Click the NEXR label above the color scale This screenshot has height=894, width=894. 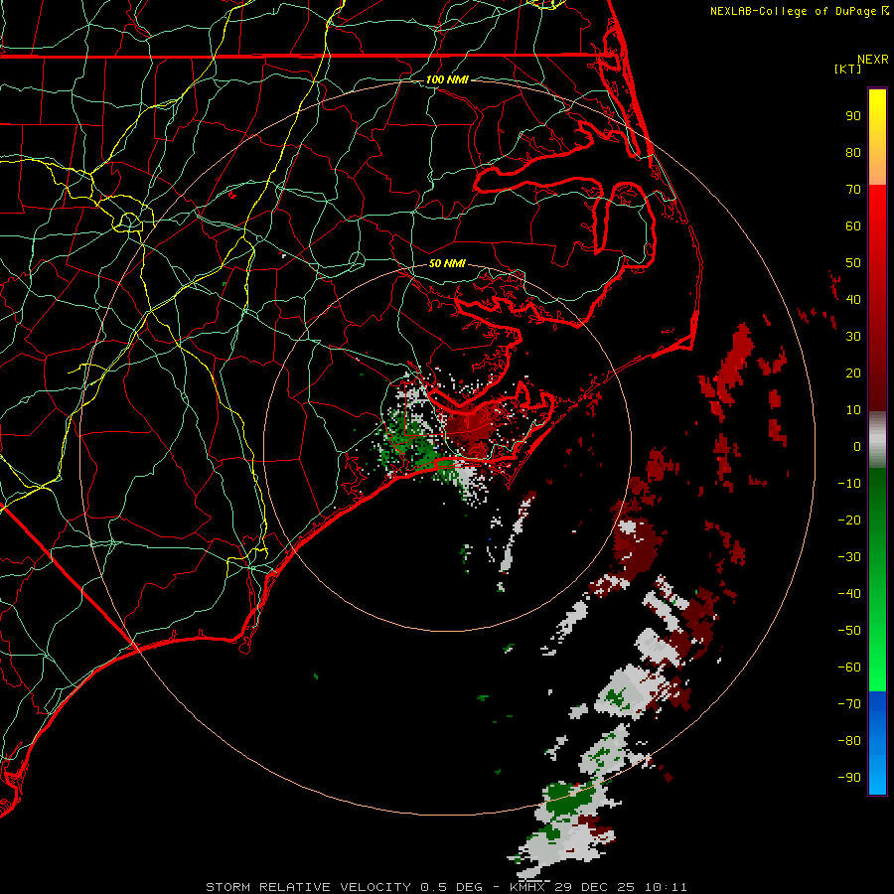click(x=873, y=60)
